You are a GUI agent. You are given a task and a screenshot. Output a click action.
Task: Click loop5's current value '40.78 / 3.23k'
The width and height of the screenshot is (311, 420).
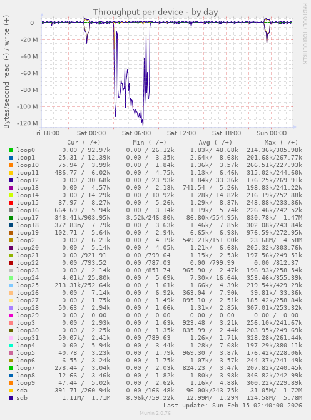(84, 353)
